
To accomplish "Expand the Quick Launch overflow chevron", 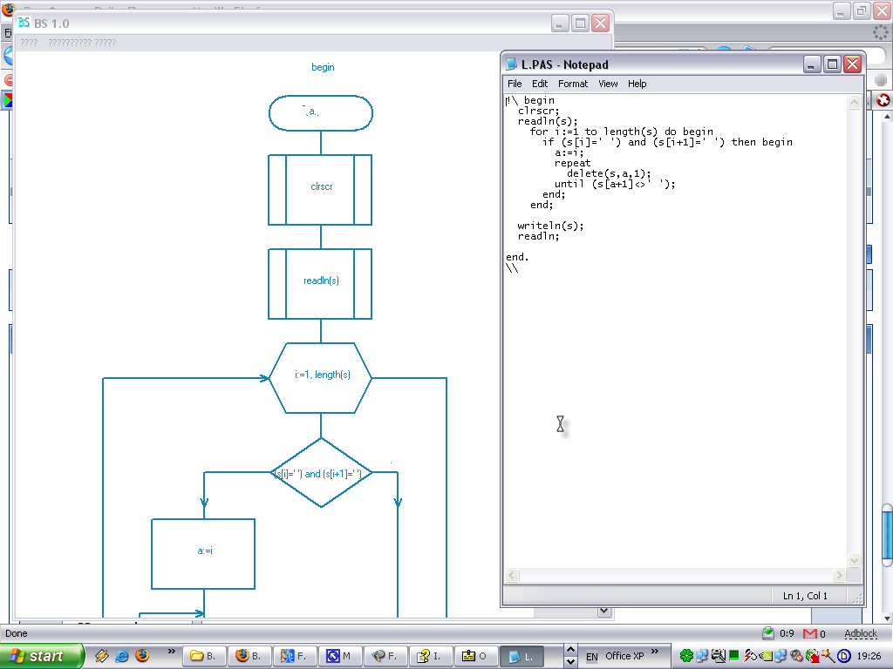I will point(171,652).
